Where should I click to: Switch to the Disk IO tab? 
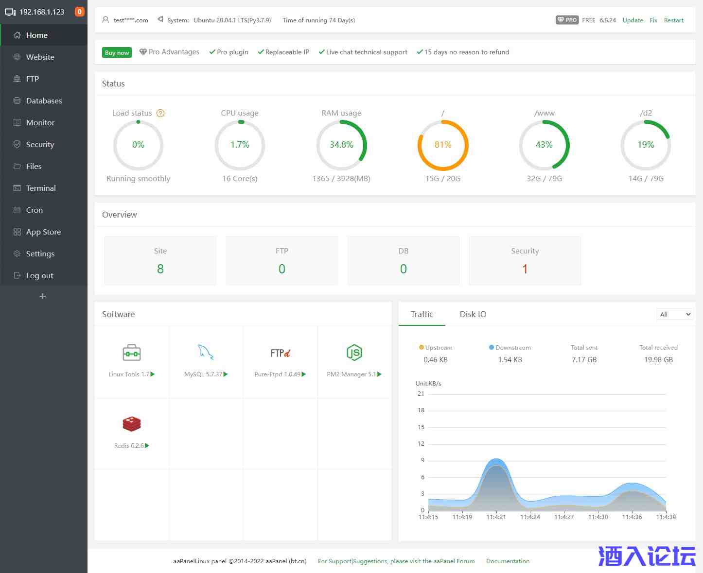[473, 314]
